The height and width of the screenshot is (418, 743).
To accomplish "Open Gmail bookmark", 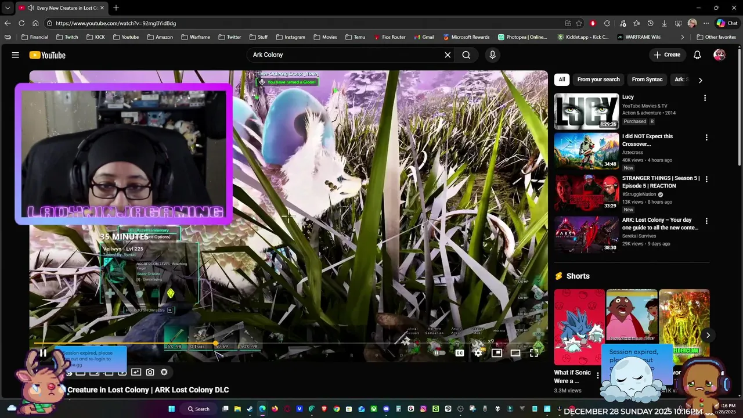I will click(x=424, y=37).
